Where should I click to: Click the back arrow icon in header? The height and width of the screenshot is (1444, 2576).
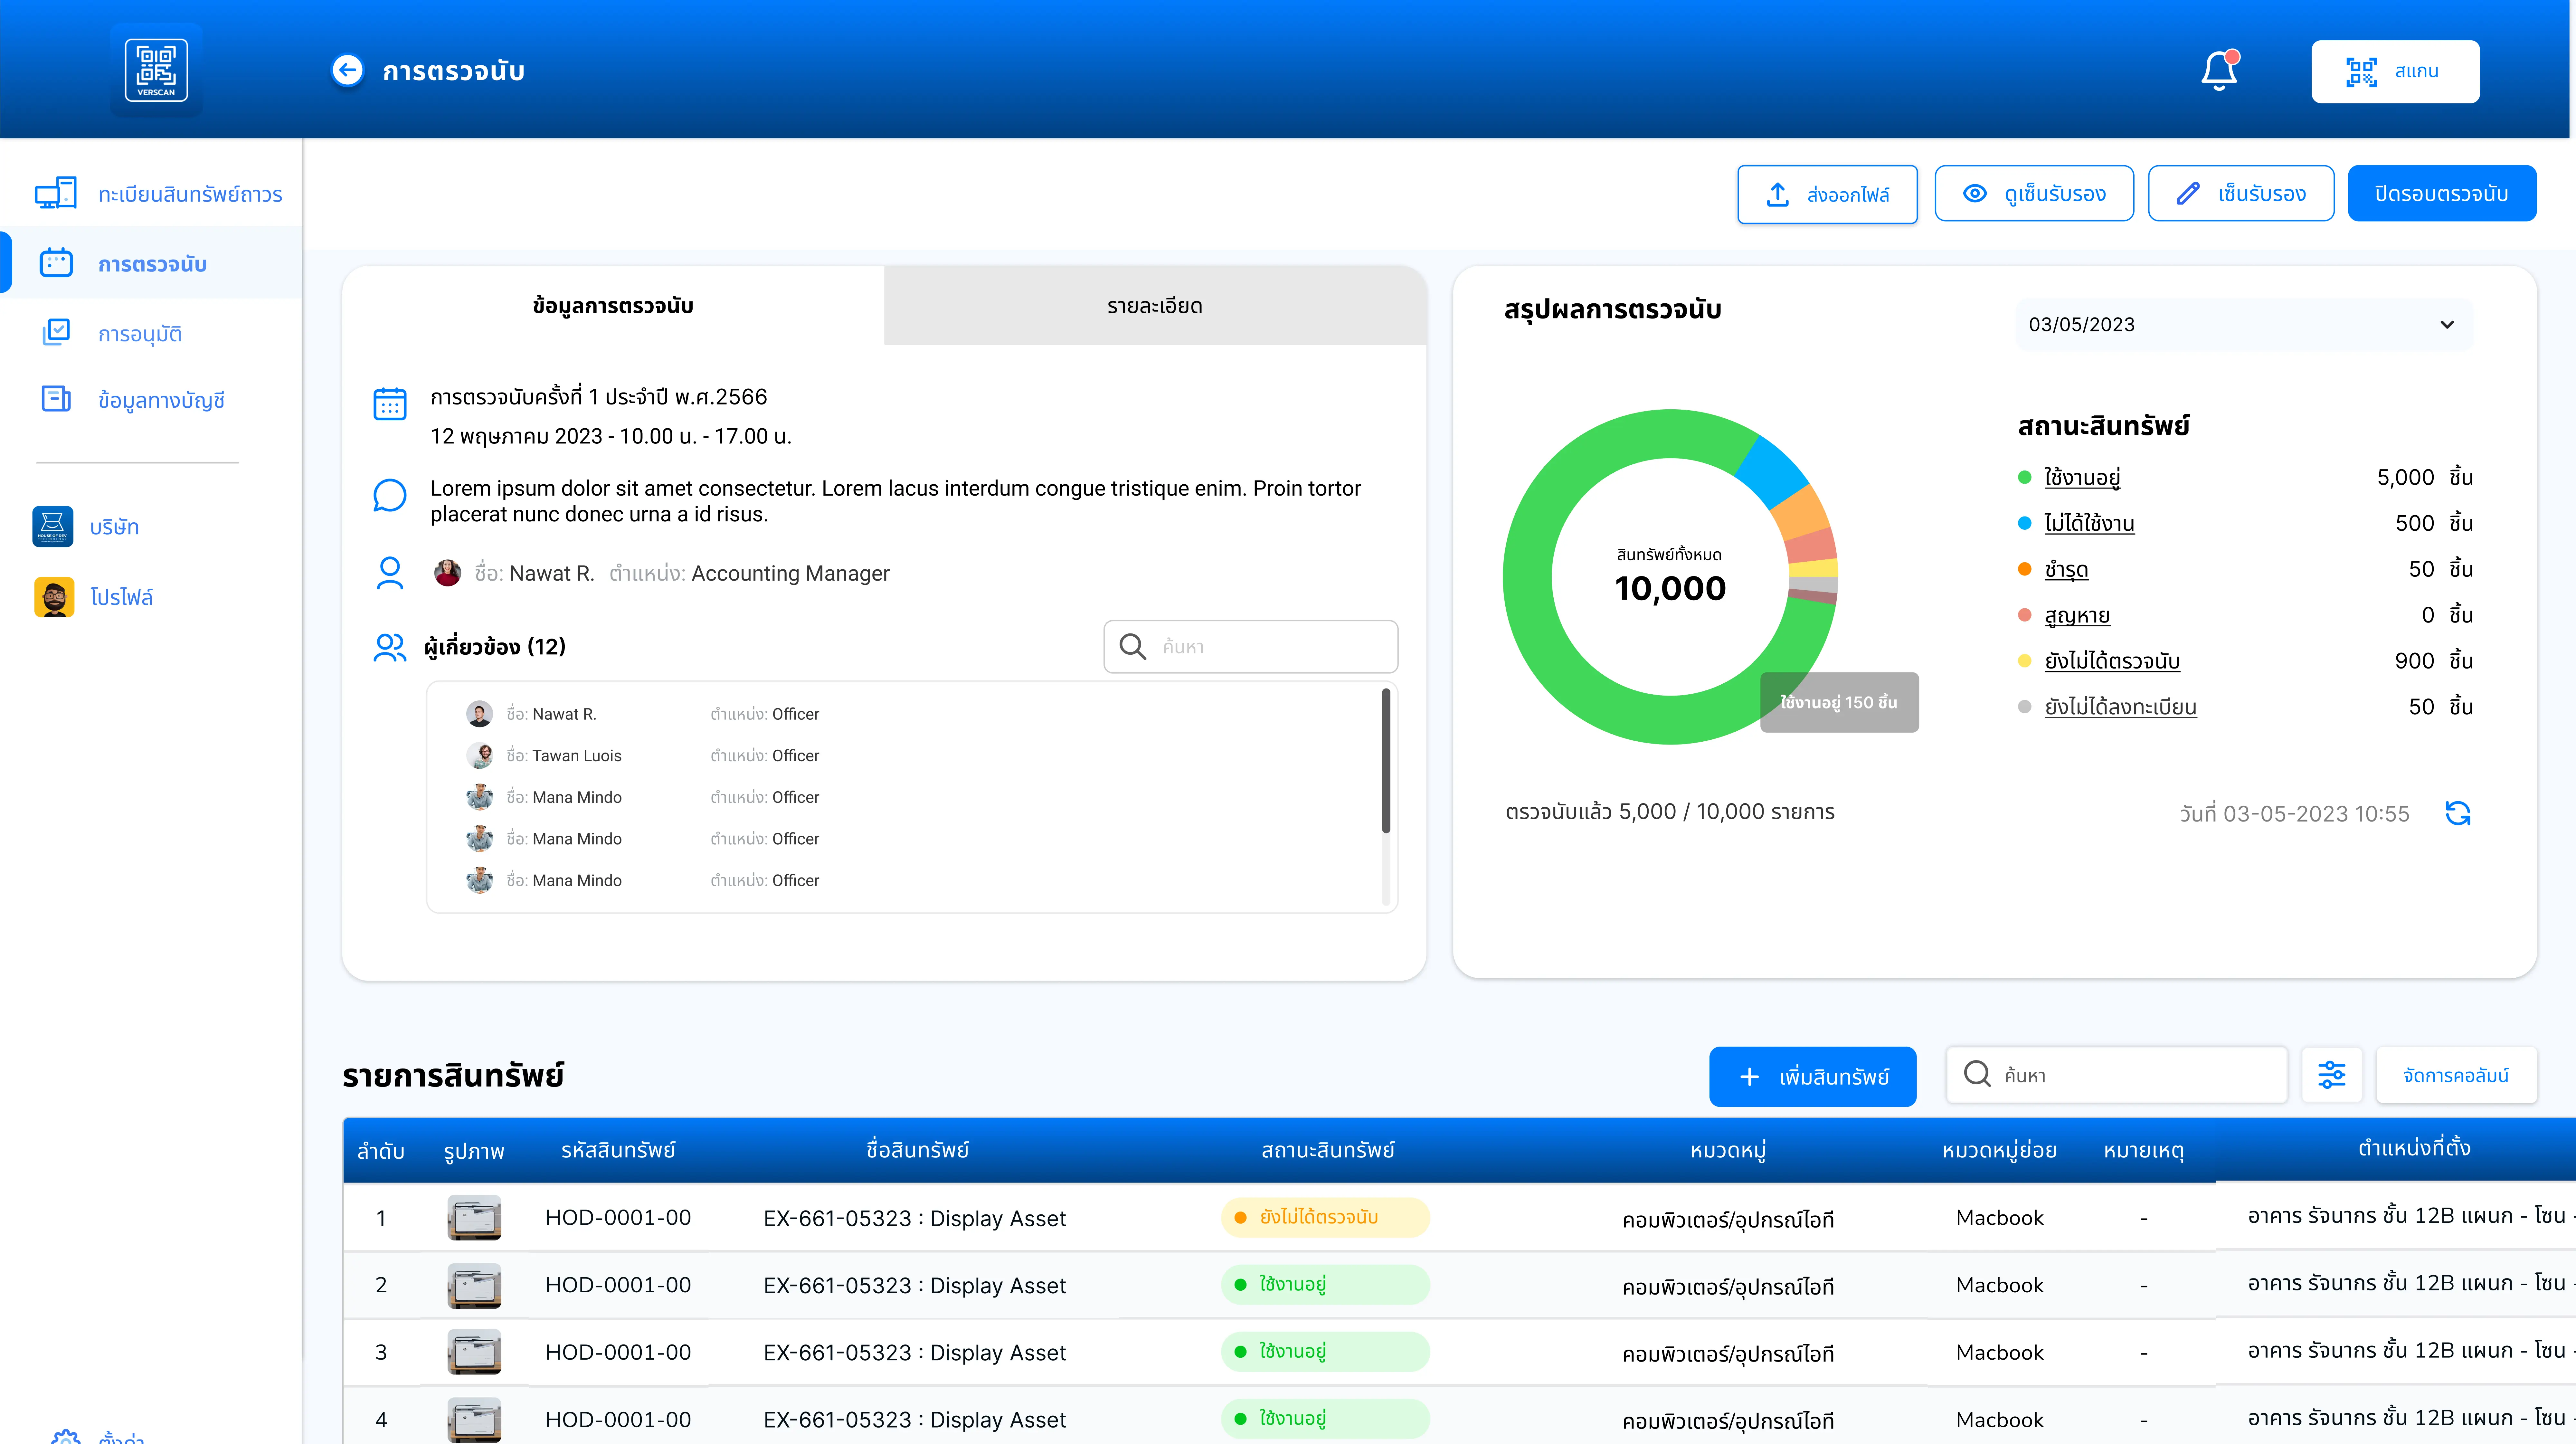point(347,70)
